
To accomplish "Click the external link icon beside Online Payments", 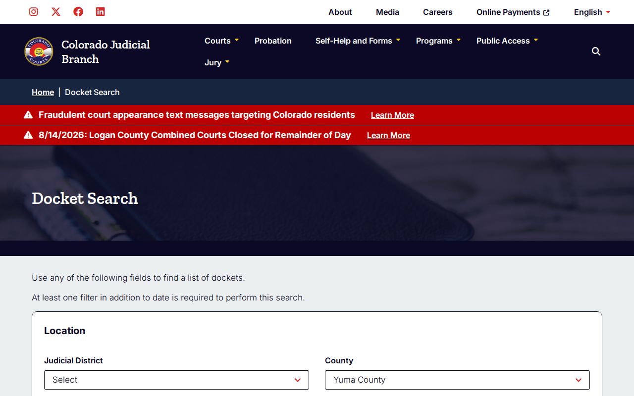I will pyautogui.click(x=546, y=12).
